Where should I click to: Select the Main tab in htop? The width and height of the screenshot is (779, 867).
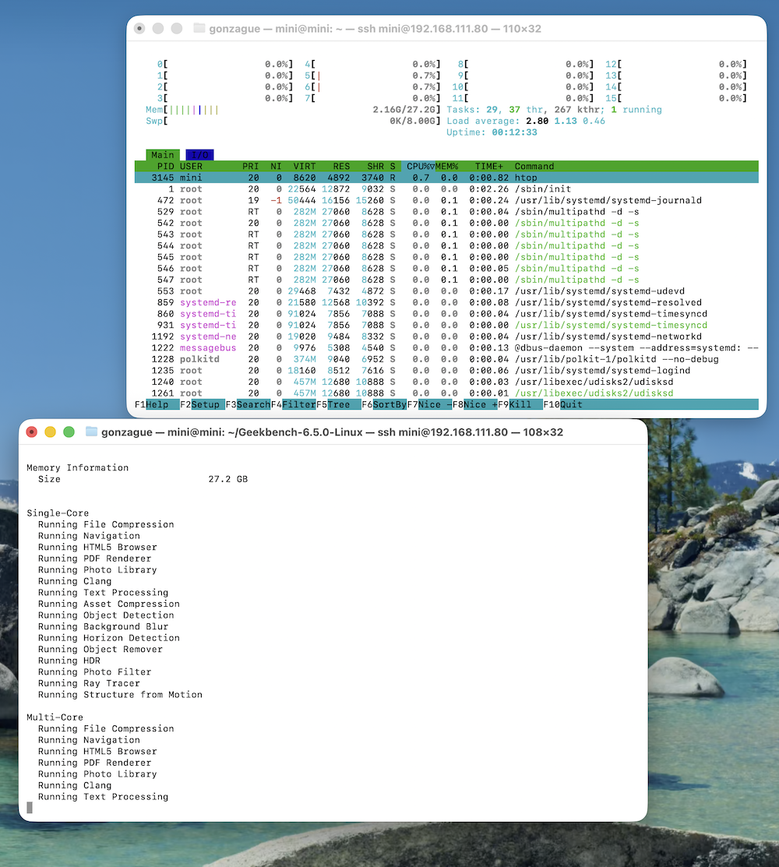click(x=163, y=155)
